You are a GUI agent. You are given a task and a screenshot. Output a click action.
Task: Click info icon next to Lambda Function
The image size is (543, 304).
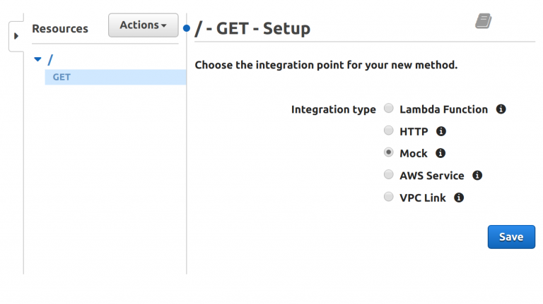[501, 109]
